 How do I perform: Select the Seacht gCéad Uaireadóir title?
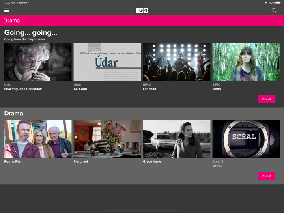tap(23, 89)
